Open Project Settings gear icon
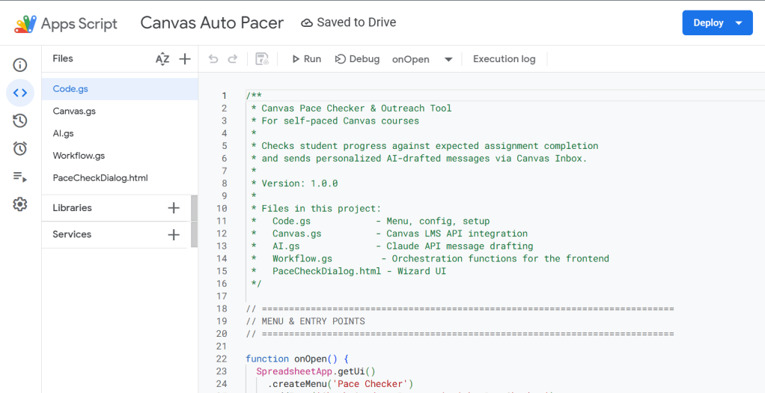Image resolution: width=765 pixels, height=393 pixels. point(20,204)
